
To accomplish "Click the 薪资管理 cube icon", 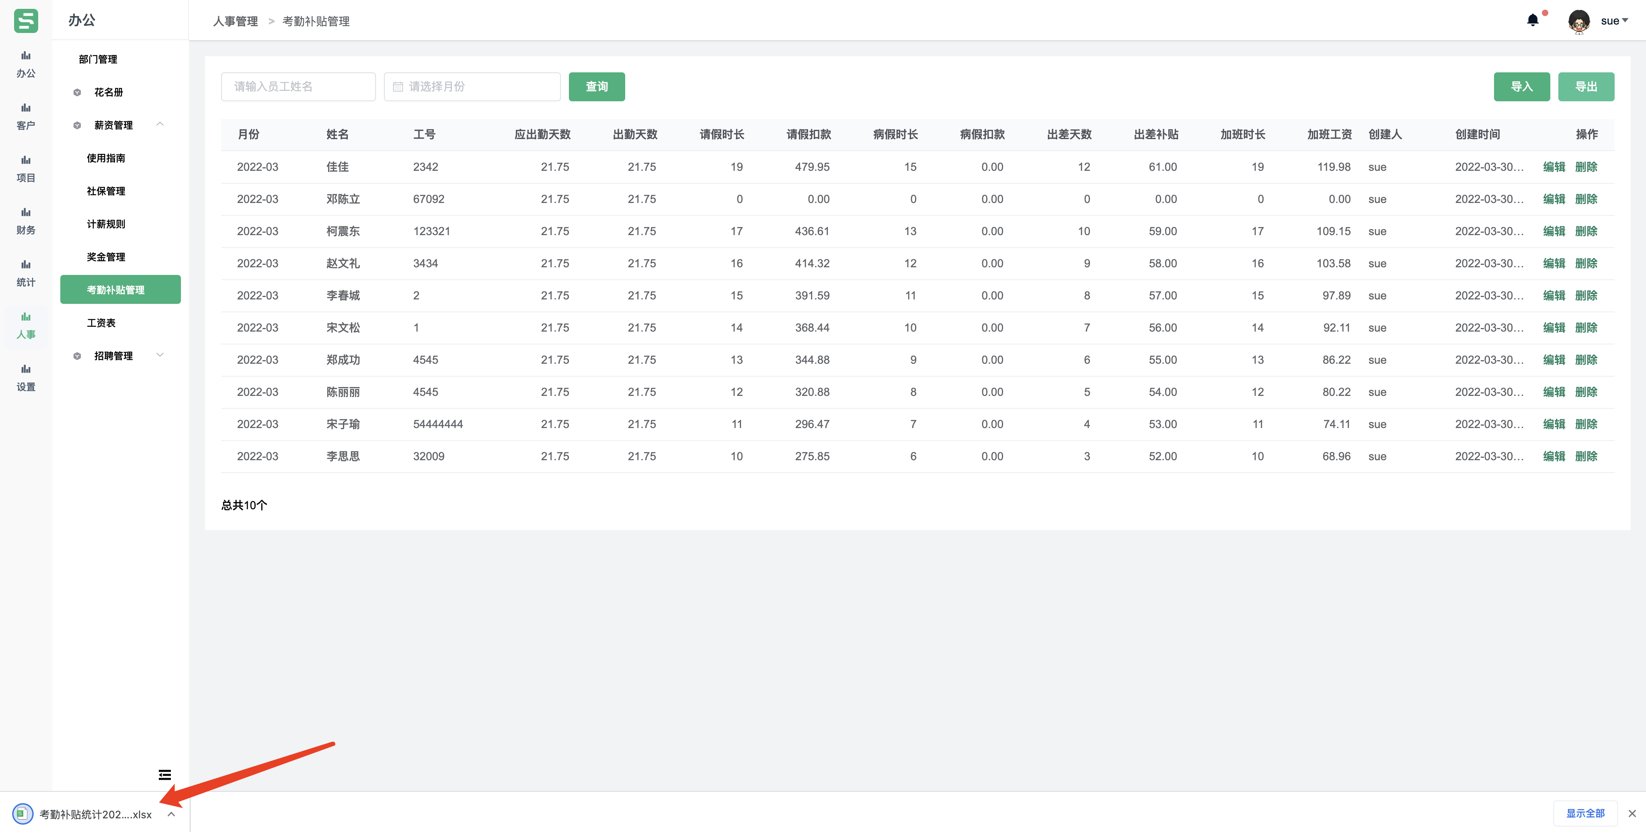I will (x=77, y=125).
